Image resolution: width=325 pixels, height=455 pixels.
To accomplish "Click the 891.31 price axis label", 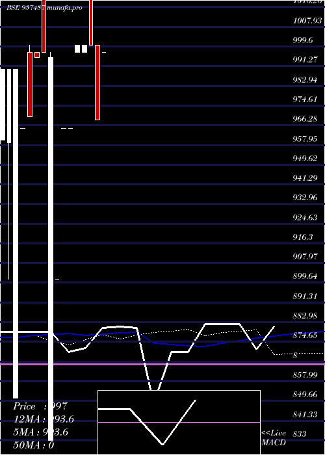I will pyautogui.click(x=305, y=296).
